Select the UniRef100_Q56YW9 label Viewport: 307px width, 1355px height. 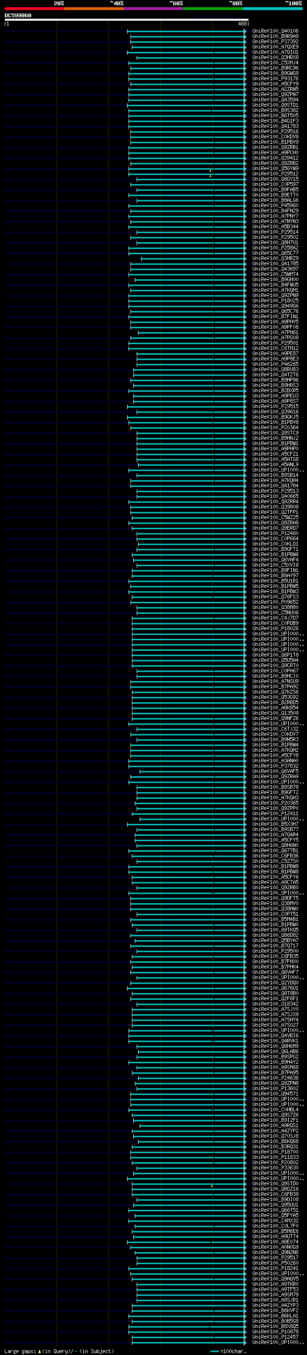(x=275, y=168)
